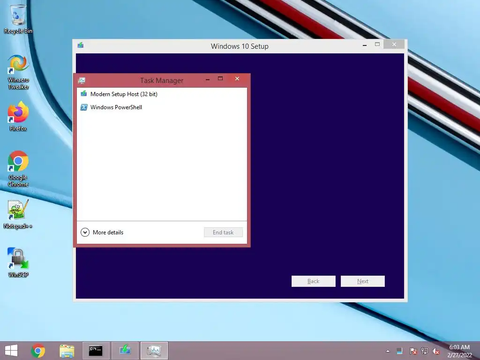Click the system tray icon left of flag
This screenshot has height=360, width=480.
pos(399,351)
